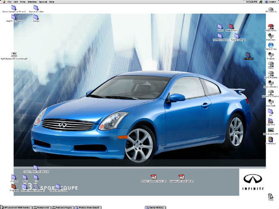Open the Pantera Pages pop-up tab
Image resolution: width=279 pixels, height=209 pixels.
point(63,207)
